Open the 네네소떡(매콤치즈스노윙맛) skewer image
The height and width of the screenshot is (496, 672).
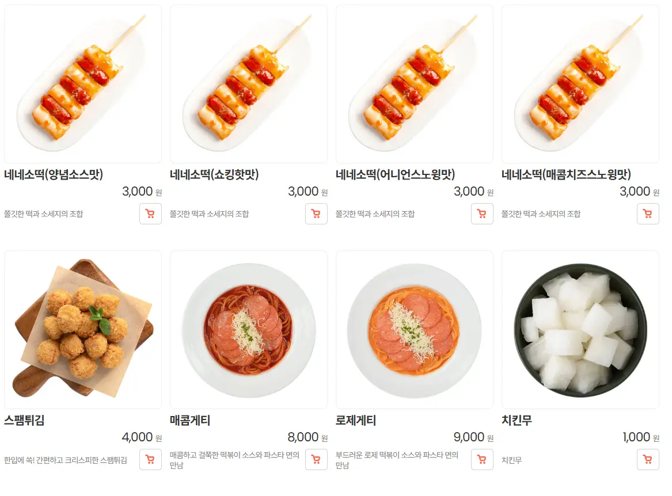coord(580,83)
